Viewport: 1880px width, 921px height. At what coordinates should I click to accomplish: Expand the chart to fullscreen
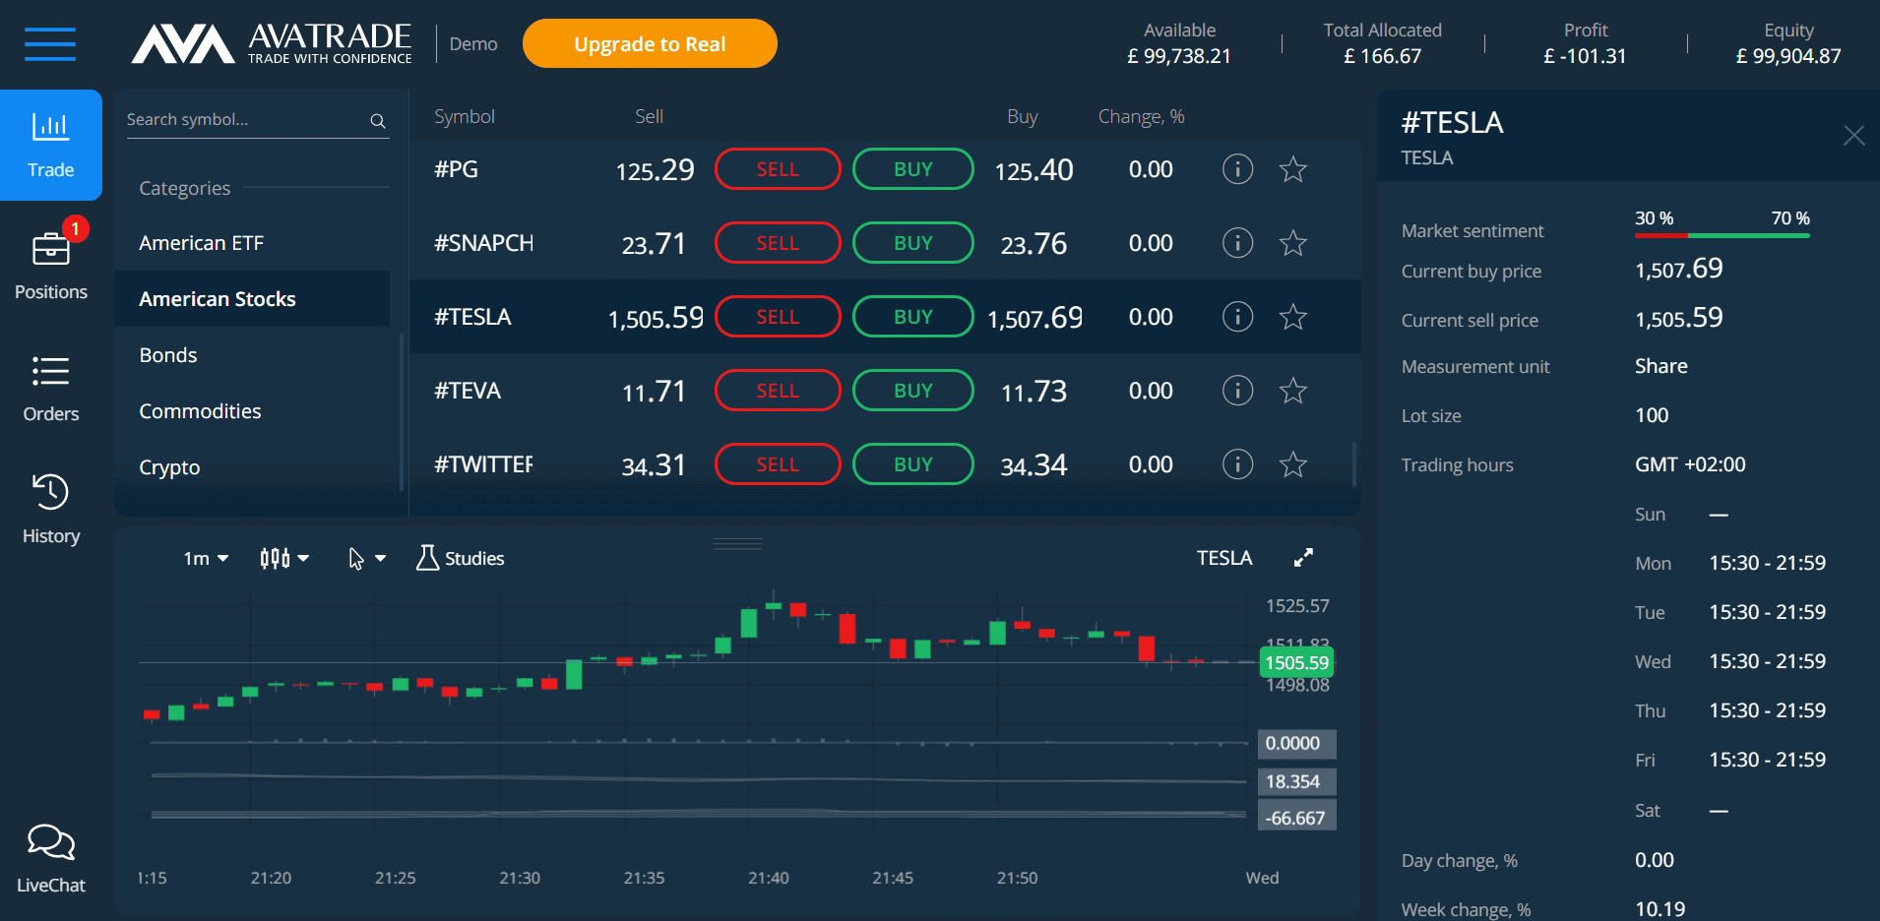[1303, 557]
